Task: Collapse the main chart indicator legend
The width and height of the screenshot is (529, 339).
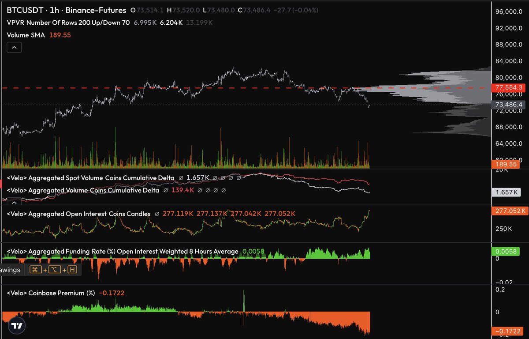Action: point(15,47)
